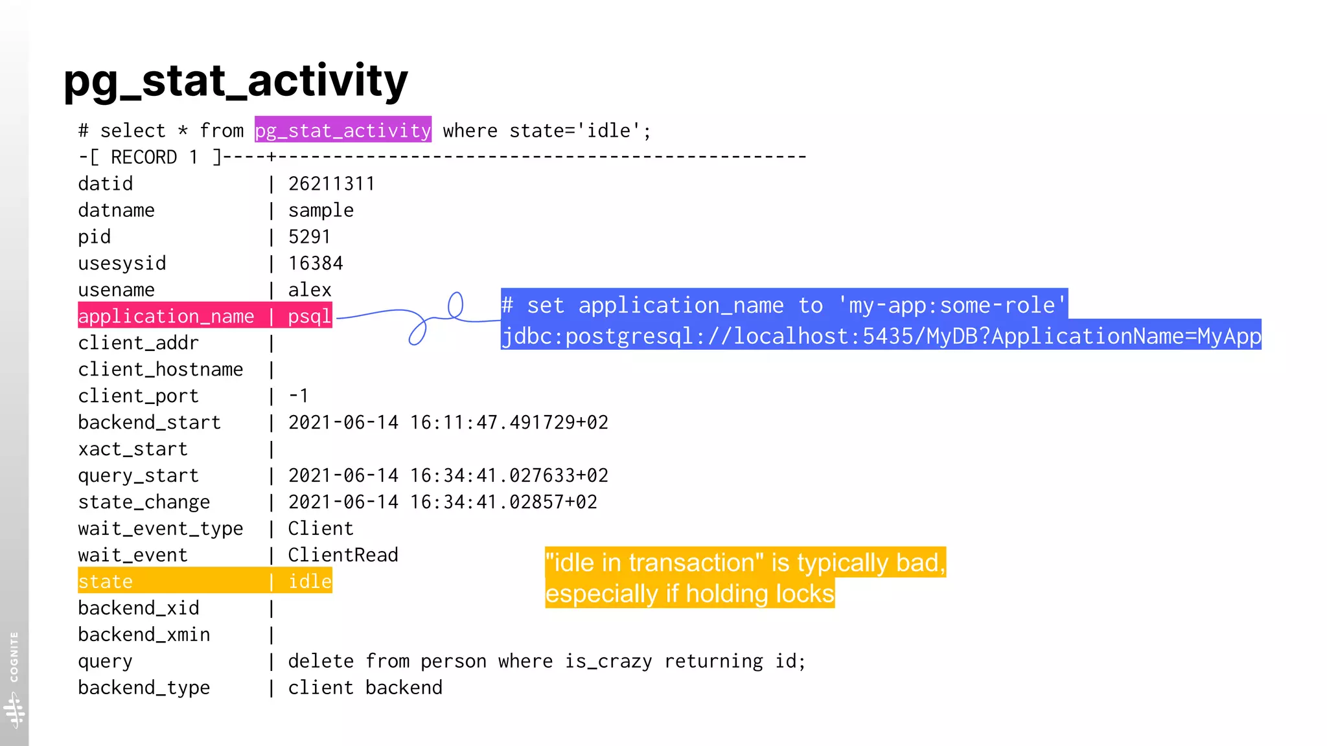Select the highlighted "psql" value
Screen dimensions: 1327x746
click(x=310, y=316)
